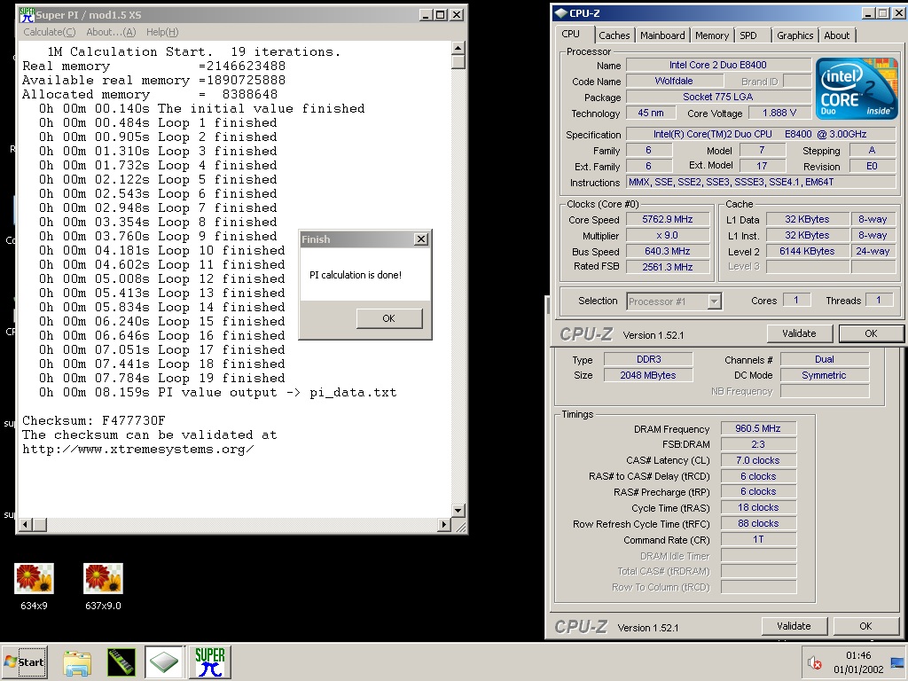This screenshot has width=908, height=681.
Task: Click the Intel Core 2 Duo E8400 name field
Action: [718, 65]
